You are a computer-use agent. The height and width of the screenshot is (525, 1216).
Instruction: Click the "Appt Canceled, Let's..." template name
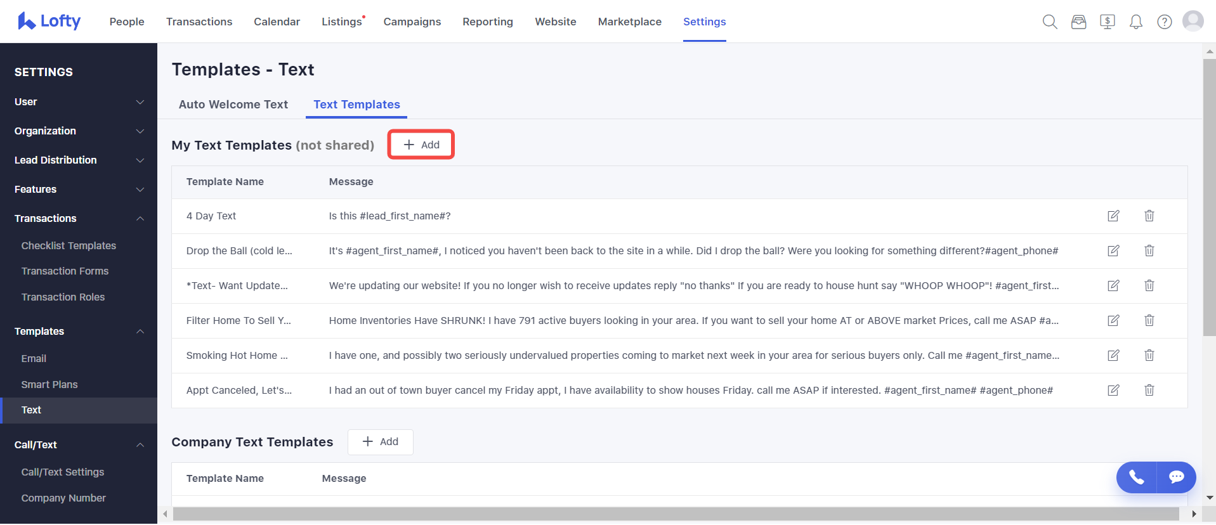pos(239,390)
